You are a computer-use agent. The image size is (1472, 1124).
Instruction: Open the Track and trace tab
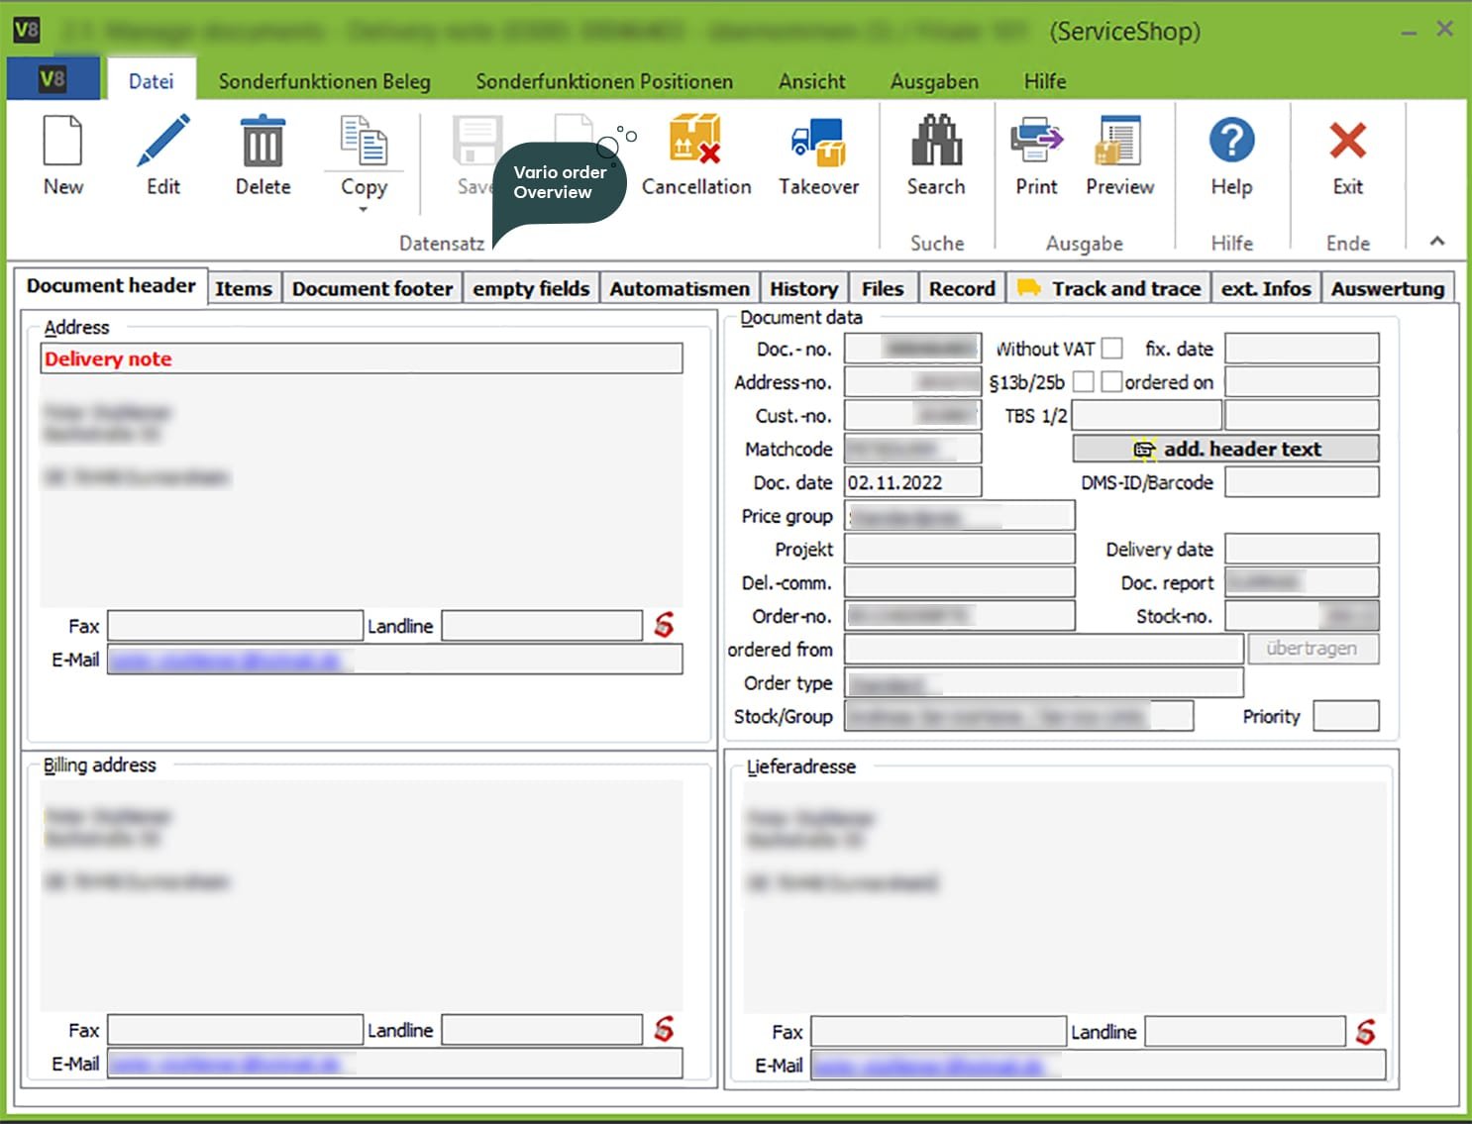[1109, 289]
